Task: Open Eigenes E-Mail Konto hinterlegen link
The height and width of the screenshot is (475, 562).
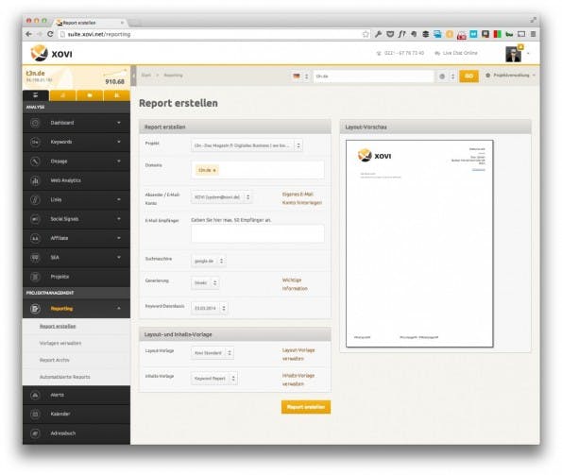Action: click(x=302, y=198)
